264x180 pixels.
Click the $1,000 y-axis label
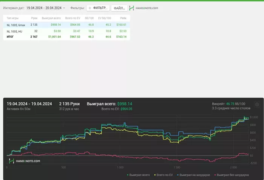(x=254, y=117)
